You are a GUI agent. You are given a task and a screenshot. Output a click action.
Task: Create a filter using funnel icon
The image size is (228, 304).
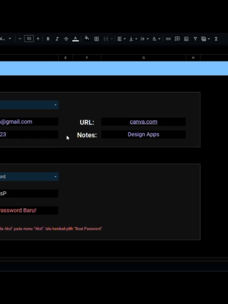pyautogui.click(x=195, y=39)
